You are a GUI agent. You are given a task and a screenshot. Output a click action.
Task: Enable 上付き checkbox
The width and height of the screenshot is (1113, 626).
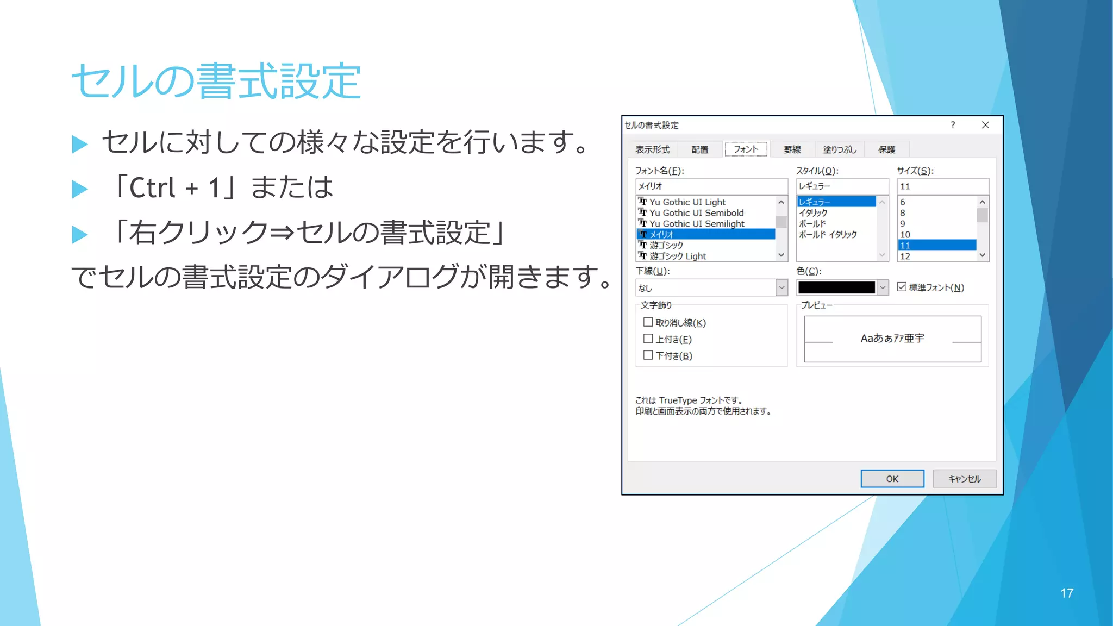click(x=648, y=339)
